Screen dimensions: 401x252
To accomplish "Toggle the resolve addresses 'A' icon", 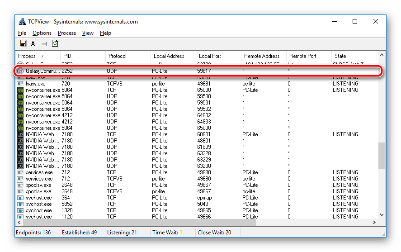I will coord(33,43).
